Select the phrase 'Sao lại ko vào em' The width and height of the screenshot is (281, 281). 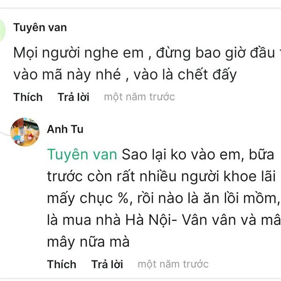pos(181,155)
